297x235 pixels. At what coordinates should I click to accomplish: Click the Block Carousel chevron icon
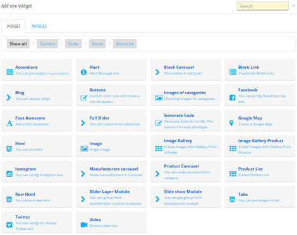pos(157,72)
